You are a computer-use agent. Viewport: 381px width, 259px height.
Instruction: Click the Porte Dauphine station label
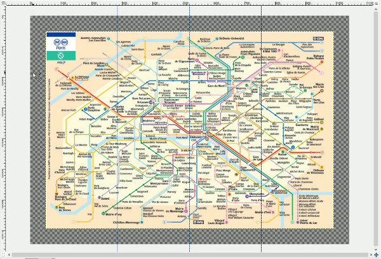tap(94, 109)
